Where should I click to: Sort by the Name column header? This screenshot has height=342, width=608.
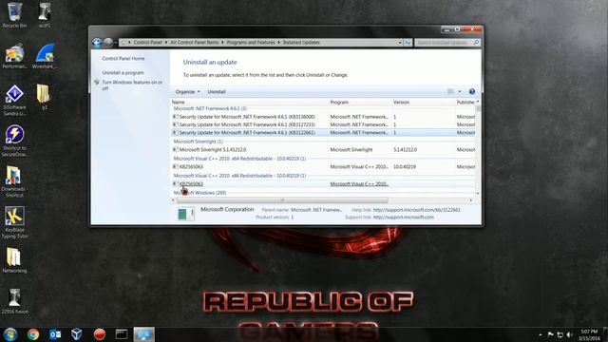click(250, 102)
